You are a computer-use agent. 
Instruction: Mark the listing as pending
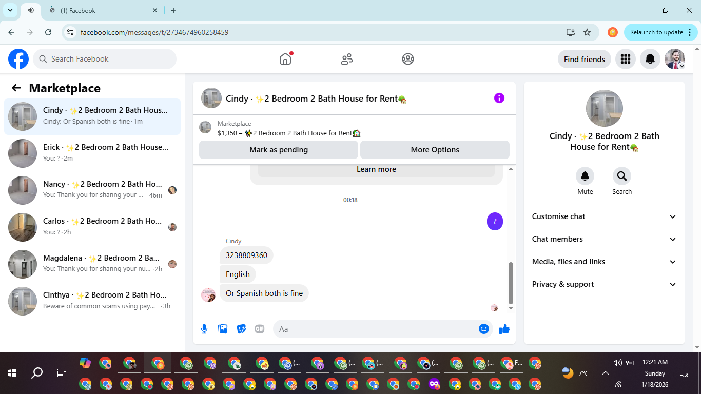[x=279, y=150]
